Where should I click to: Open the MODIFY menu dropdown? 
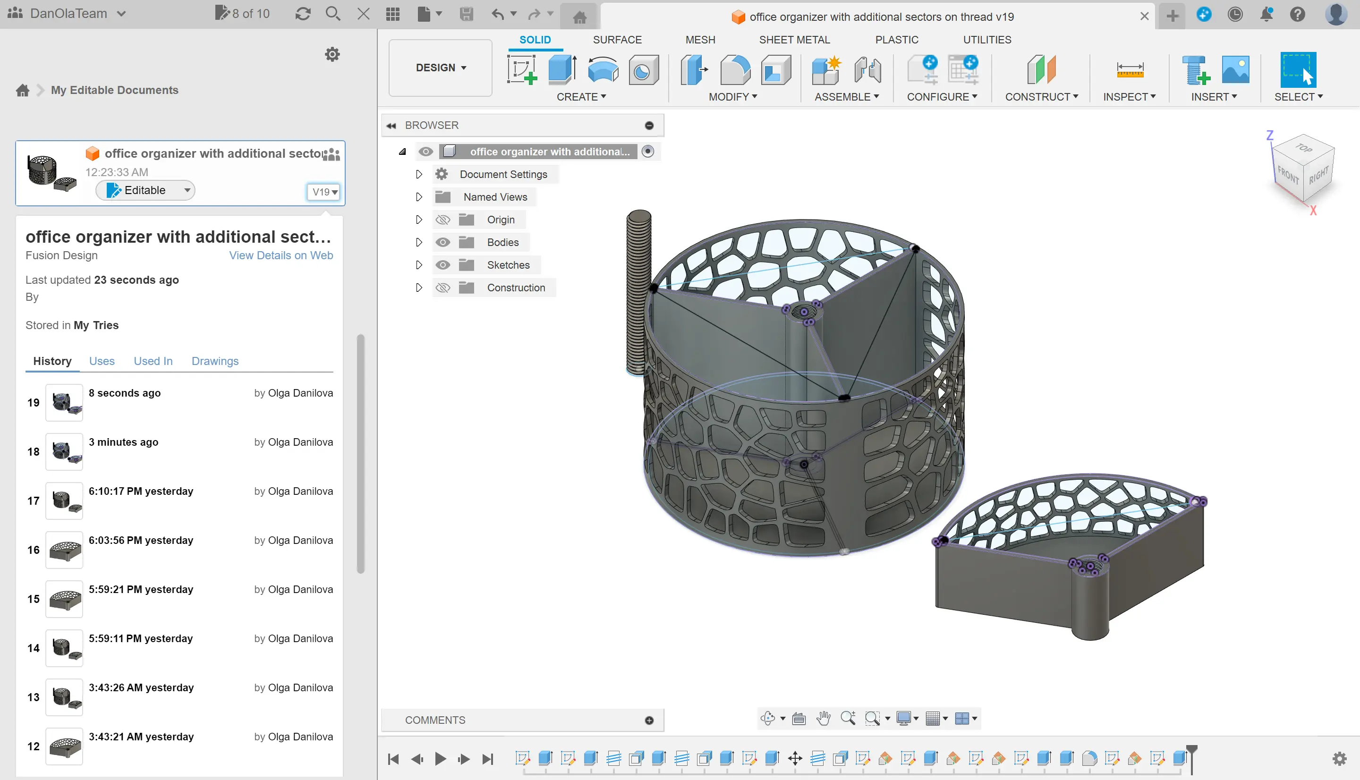coord(732,97)
